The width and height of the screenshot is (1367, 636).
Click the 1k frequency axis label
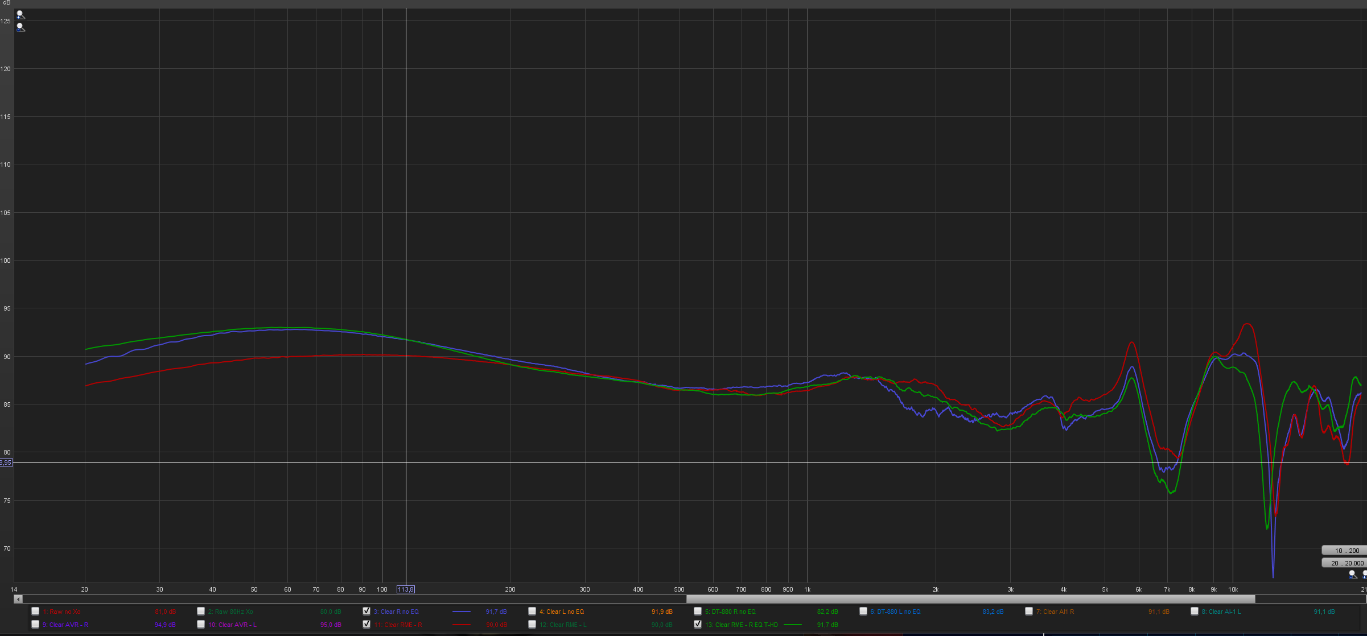pos(807,589)
